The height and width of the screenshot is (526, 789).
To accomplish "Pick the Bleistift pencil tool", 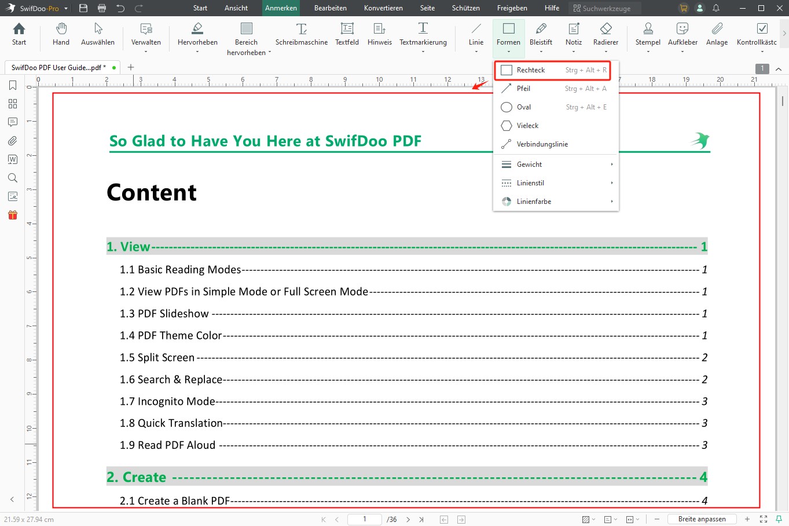I will (541, 34).
